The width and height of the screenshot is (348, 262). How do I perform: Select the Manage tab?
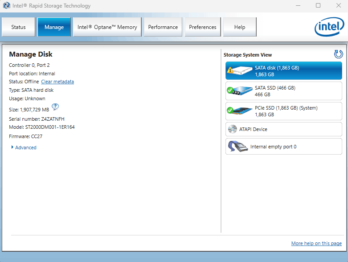54,27
